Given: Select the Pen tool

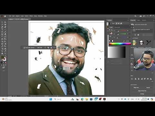Looking at the screenshot, I should (x=2, y=27).
